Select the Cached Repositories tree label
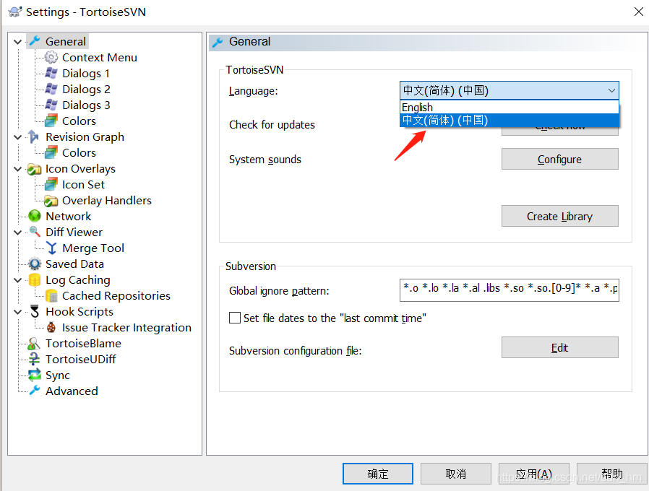Image resolution: width=649 pixels, height=491 pixels. tap(116, 296)
